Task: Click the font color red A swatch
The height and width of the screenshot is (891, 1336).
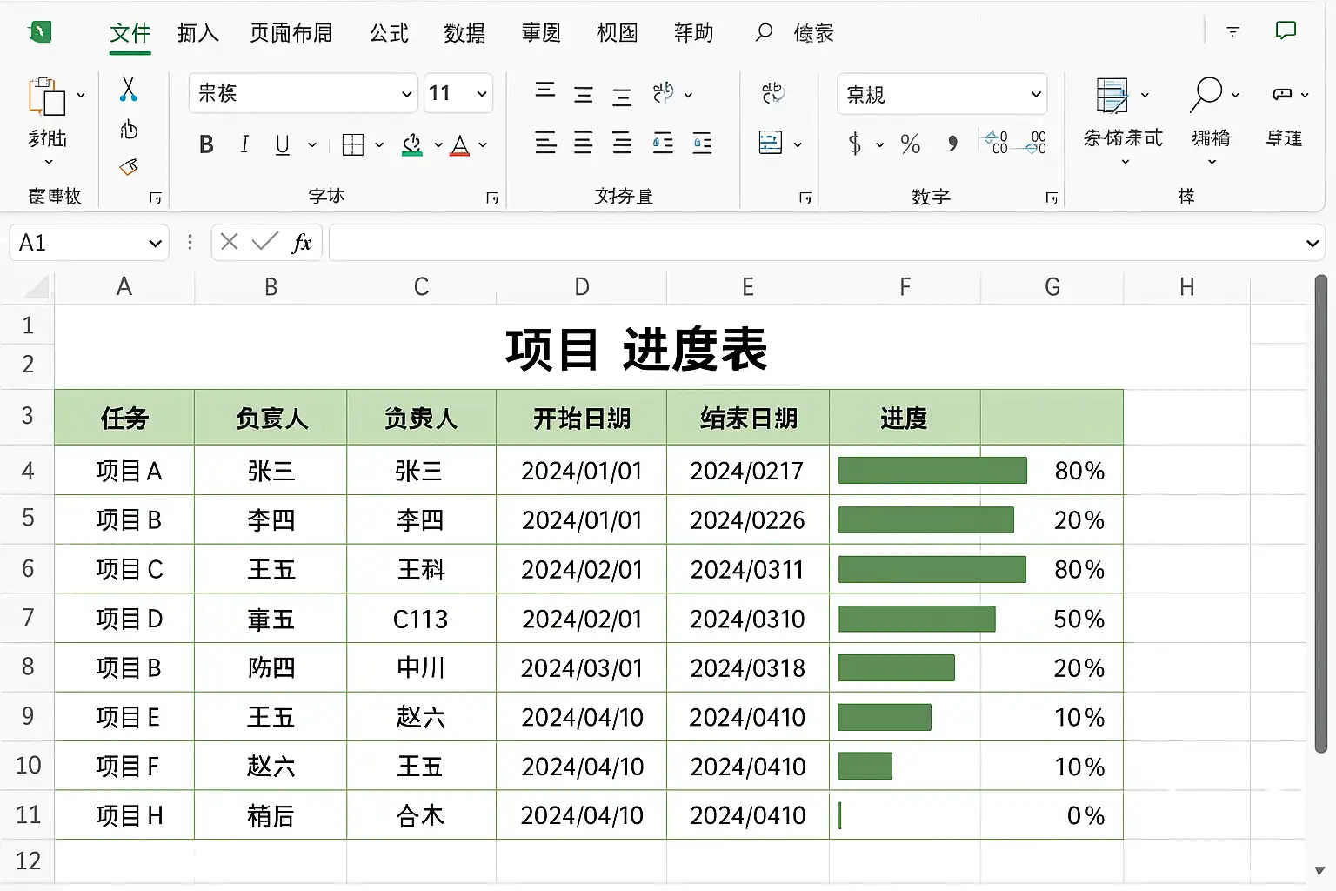Action: pos(460,145)
